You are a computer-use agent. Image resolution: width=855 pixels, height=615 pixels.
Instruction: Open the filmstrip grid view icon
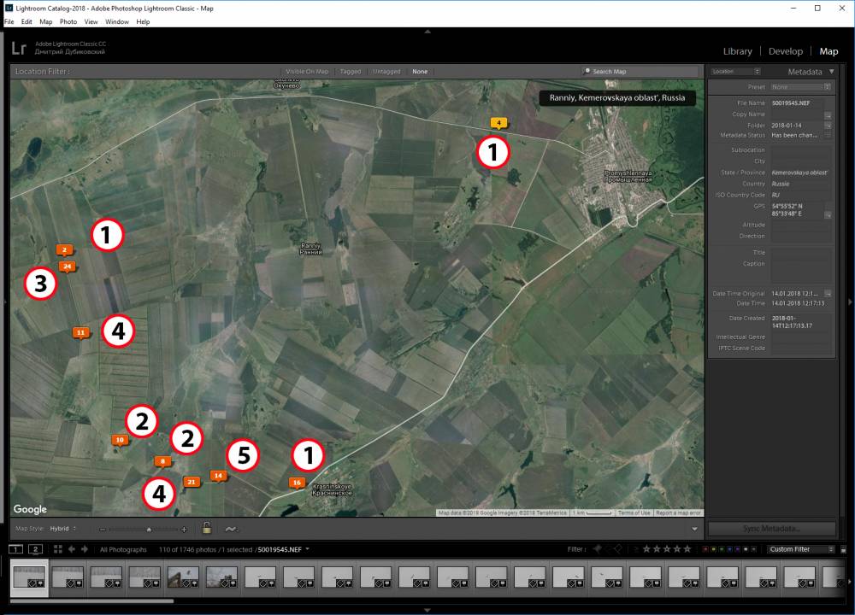tap(56, 549)
